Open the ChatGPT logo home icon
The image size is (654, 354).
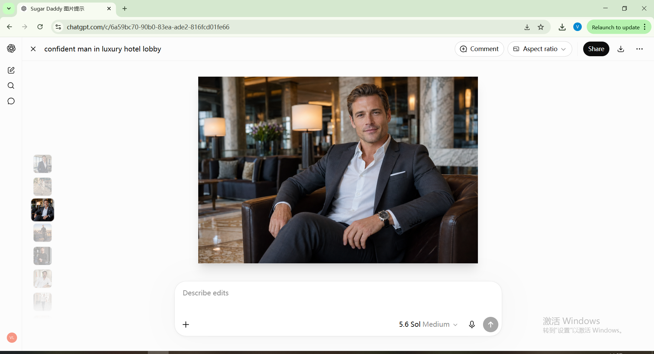11,48
